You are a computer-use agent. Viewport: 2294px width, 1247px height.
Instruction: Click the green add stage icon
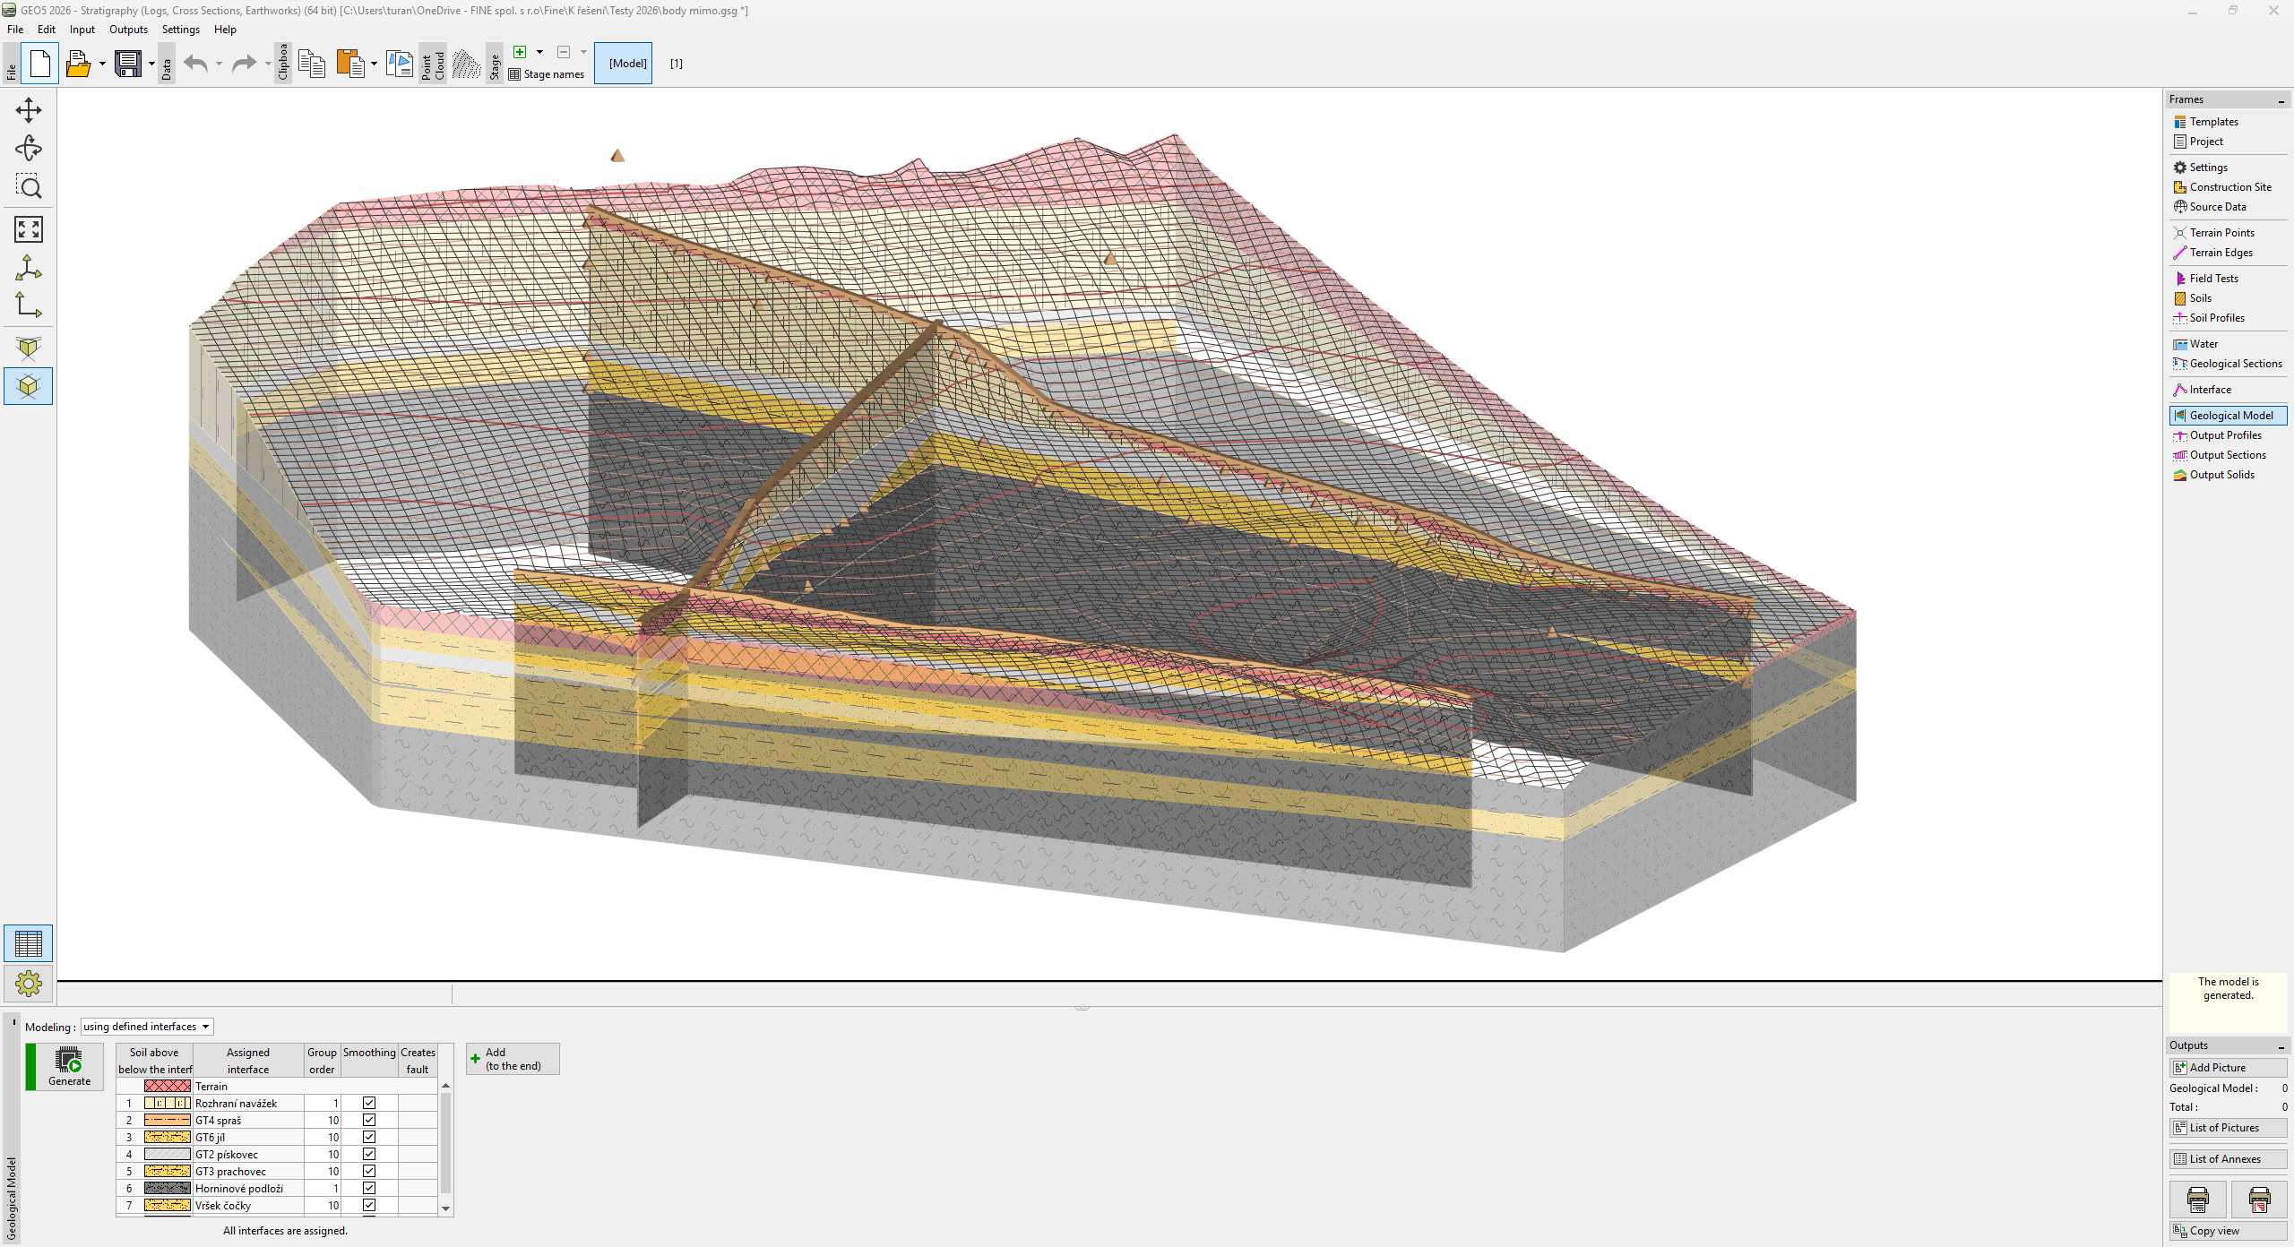point(520,52)
